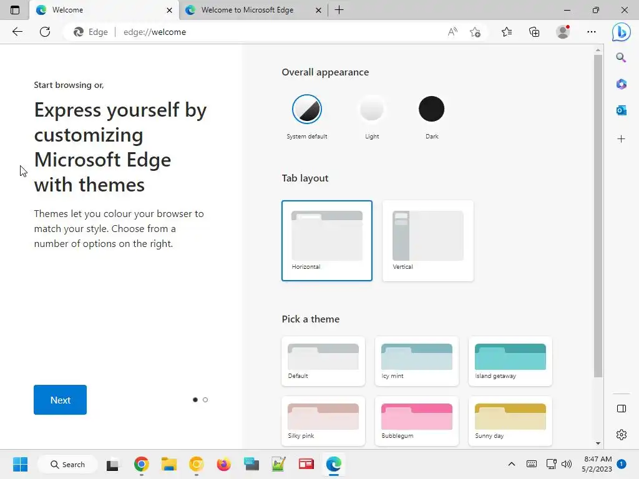Click the Edge site info badge

click(x=90, y=32)
